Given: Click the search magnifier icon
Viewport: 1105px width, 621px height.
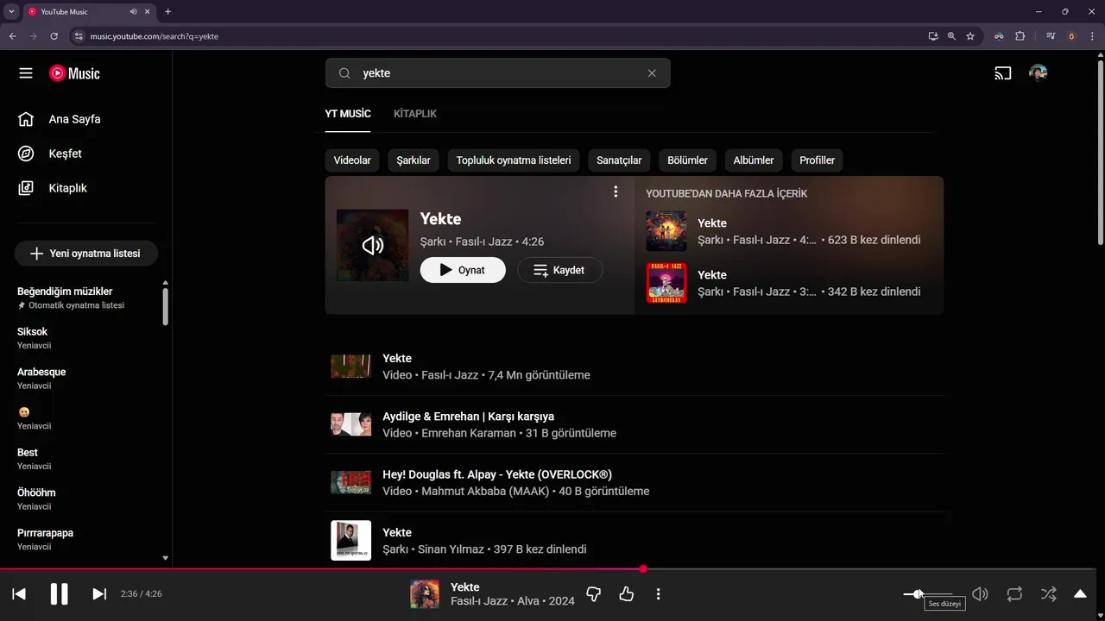Looking at the screenshot, I should [344, 73].
